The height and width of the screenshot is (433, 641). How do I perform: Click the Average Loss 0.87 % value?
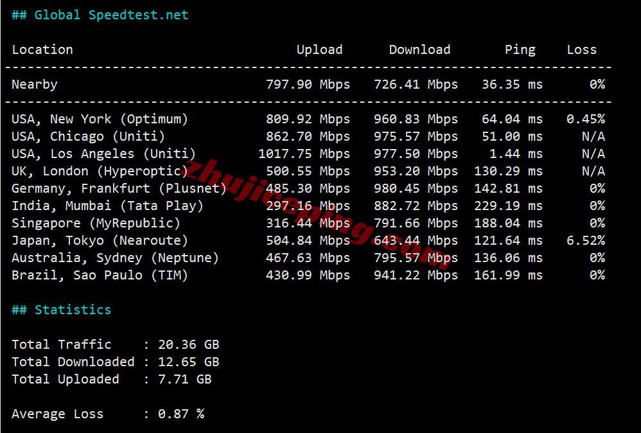coord(181,414)
